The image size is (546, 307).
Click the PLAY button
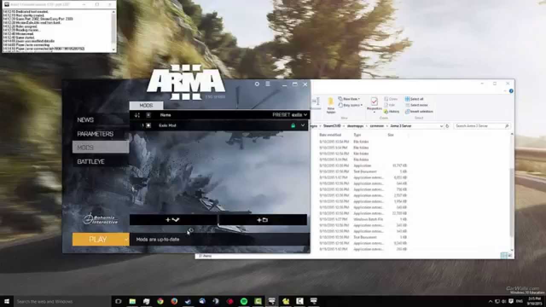click(x=98, y=239)
